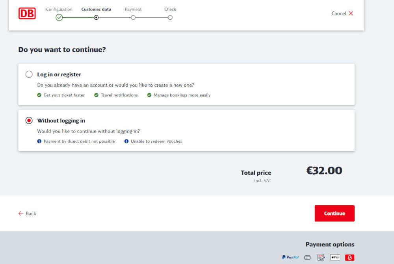Click the Cancel link text
Screen dimensions: 394x264
338,13
